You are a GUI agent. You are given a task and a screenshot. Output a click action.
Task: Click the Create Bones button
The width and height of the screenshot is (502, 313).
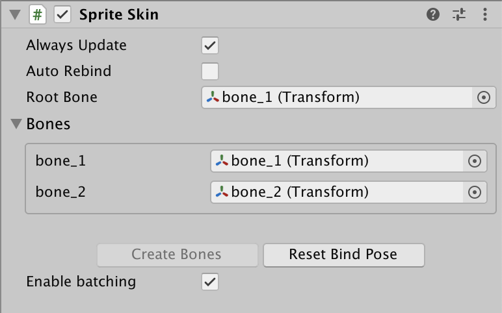click(177, 255)
